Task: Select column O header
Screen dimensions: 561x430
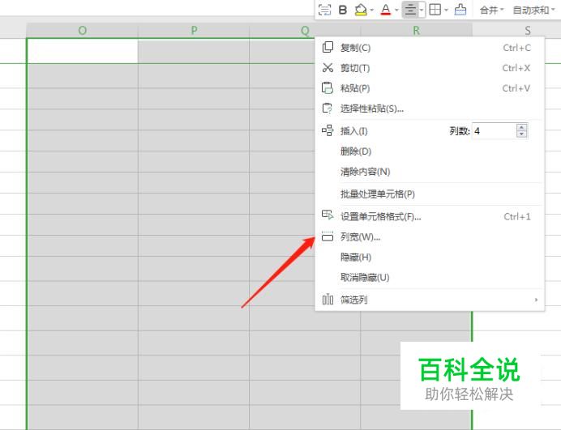Action: pos(83,31)
